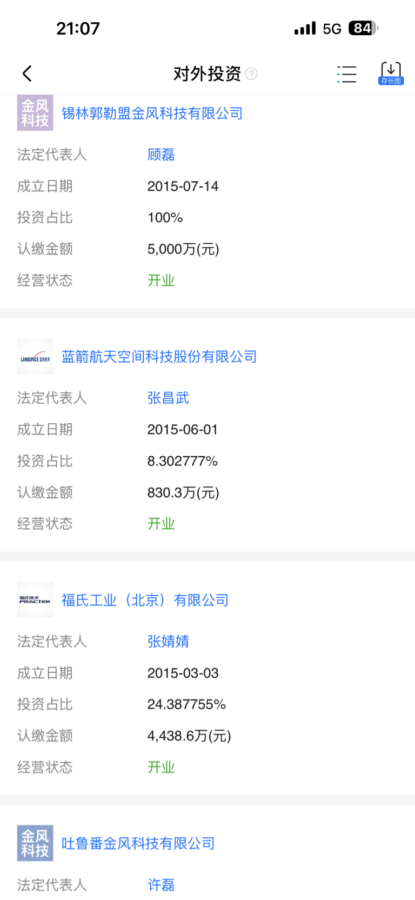Image resolution: width=415 pixels, height=900 pixels.
Task: Tap the Practek 福氏技术 logo
Action: 35,600
